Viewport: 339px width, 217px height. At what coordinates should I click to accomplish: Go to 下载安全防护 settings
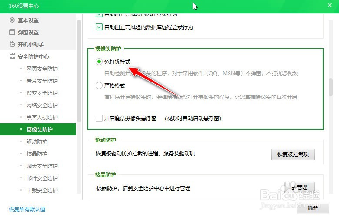coord(42,190)
